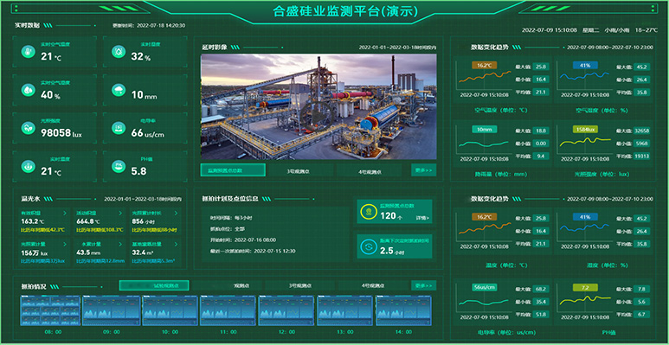
Task: Open the 13:00 capture thumbnail
Action: [x=344, y=310]
